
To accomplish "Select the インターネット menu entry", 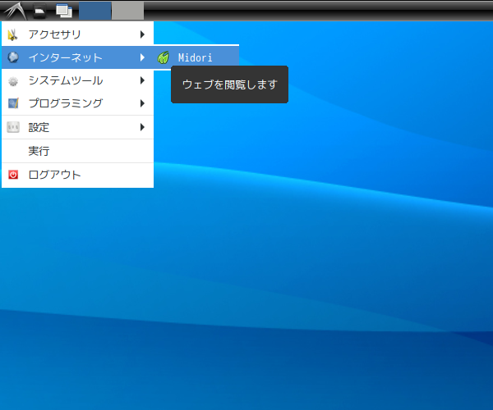I will tap(78, 57).
